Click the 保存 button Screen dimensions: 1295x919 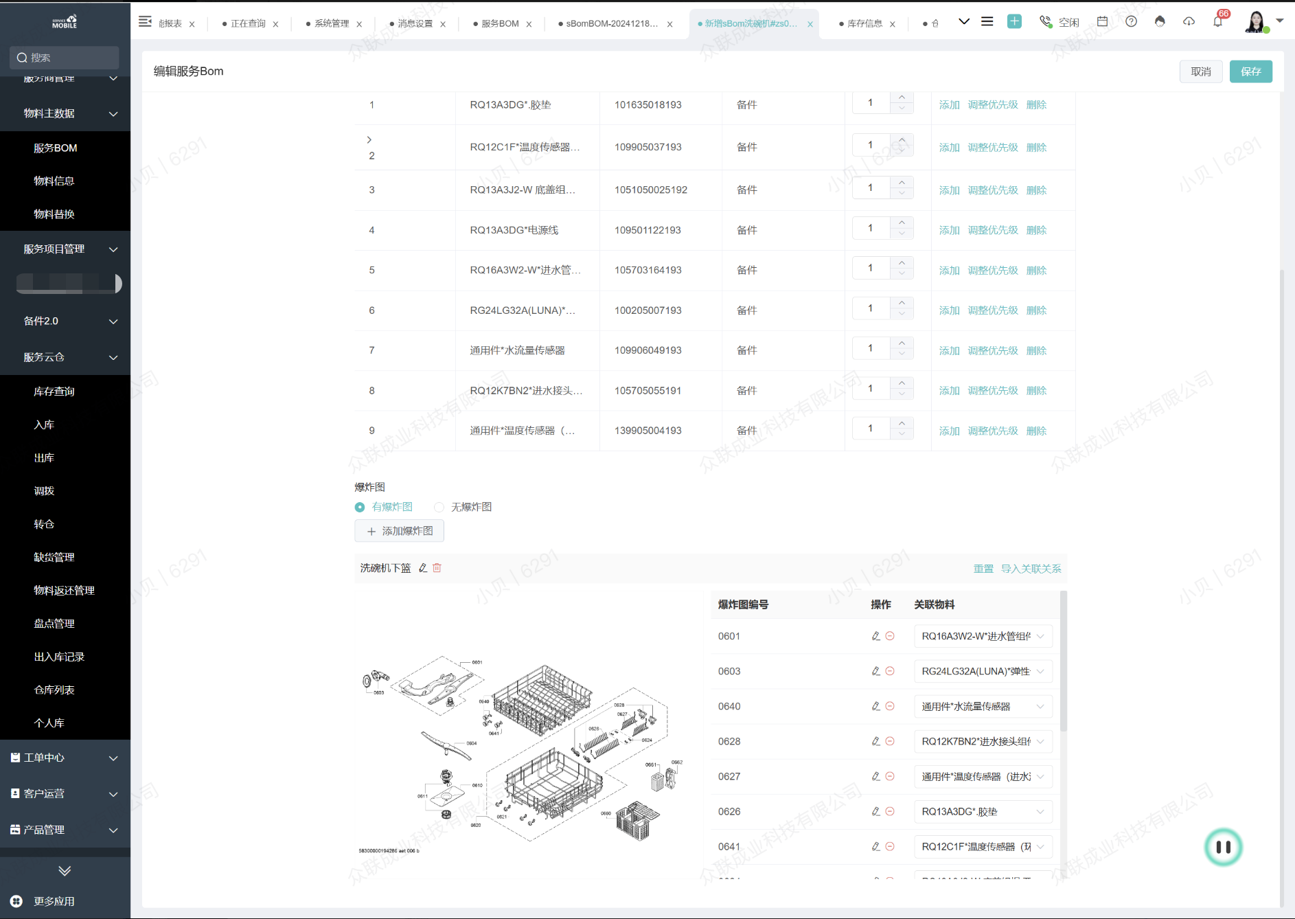[1251, 71]
